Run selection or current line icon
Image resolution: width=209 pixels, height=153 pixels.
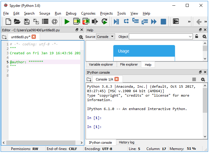tap(95, 21)
